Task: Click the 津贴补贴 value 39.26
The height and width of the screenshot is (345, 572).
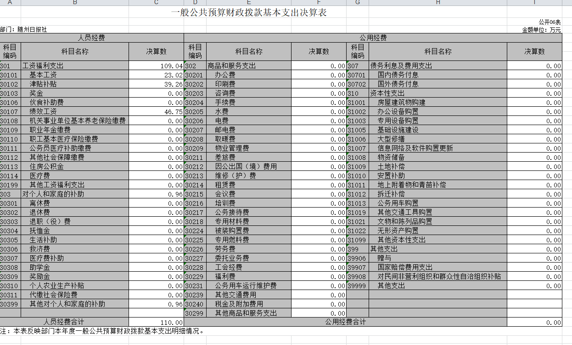Action: pos(156,84)
